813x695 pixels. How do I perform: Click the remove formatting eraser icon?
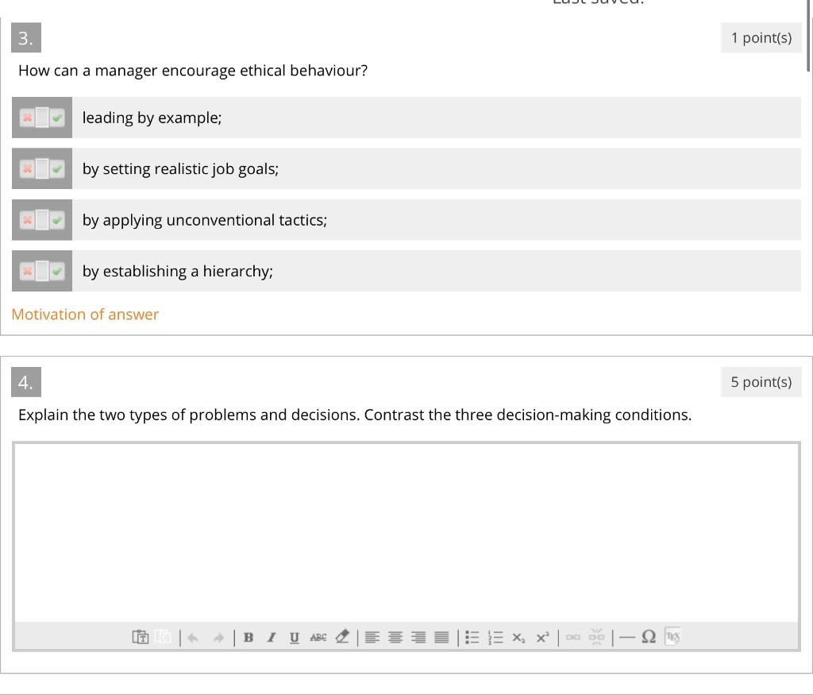341,636
